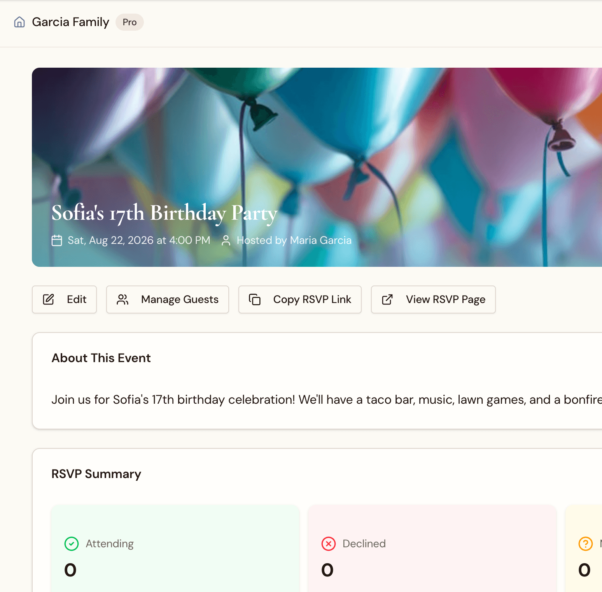Select the Attending summary card
This screenshot has height=592, width=602.
(175, 552)
